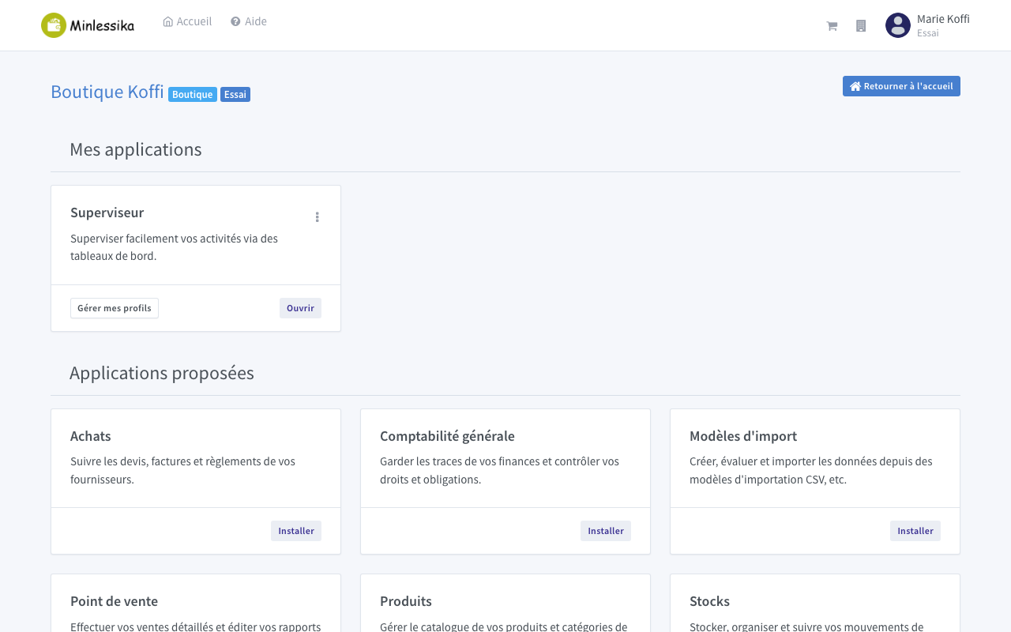
Task: Click Retourner à l'accueil button
Action: click(x=901, y=86)
